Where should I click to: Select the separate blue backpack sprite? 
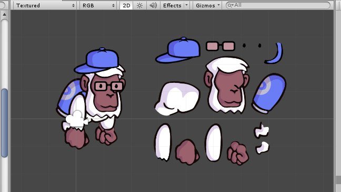coord(269,93)
